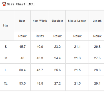Click the length value 29.1 for XL
The width and height of the screenshot is (104, 93).
[x=97, y=83]
